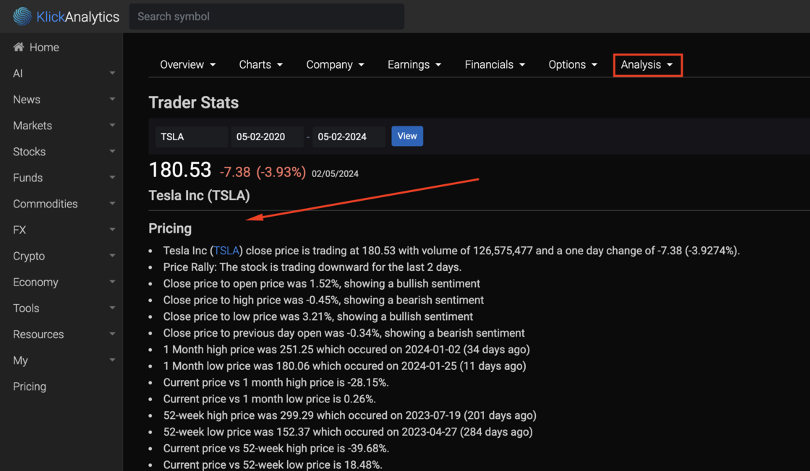Expand the Economy sidebar arrow

[112, 282]
